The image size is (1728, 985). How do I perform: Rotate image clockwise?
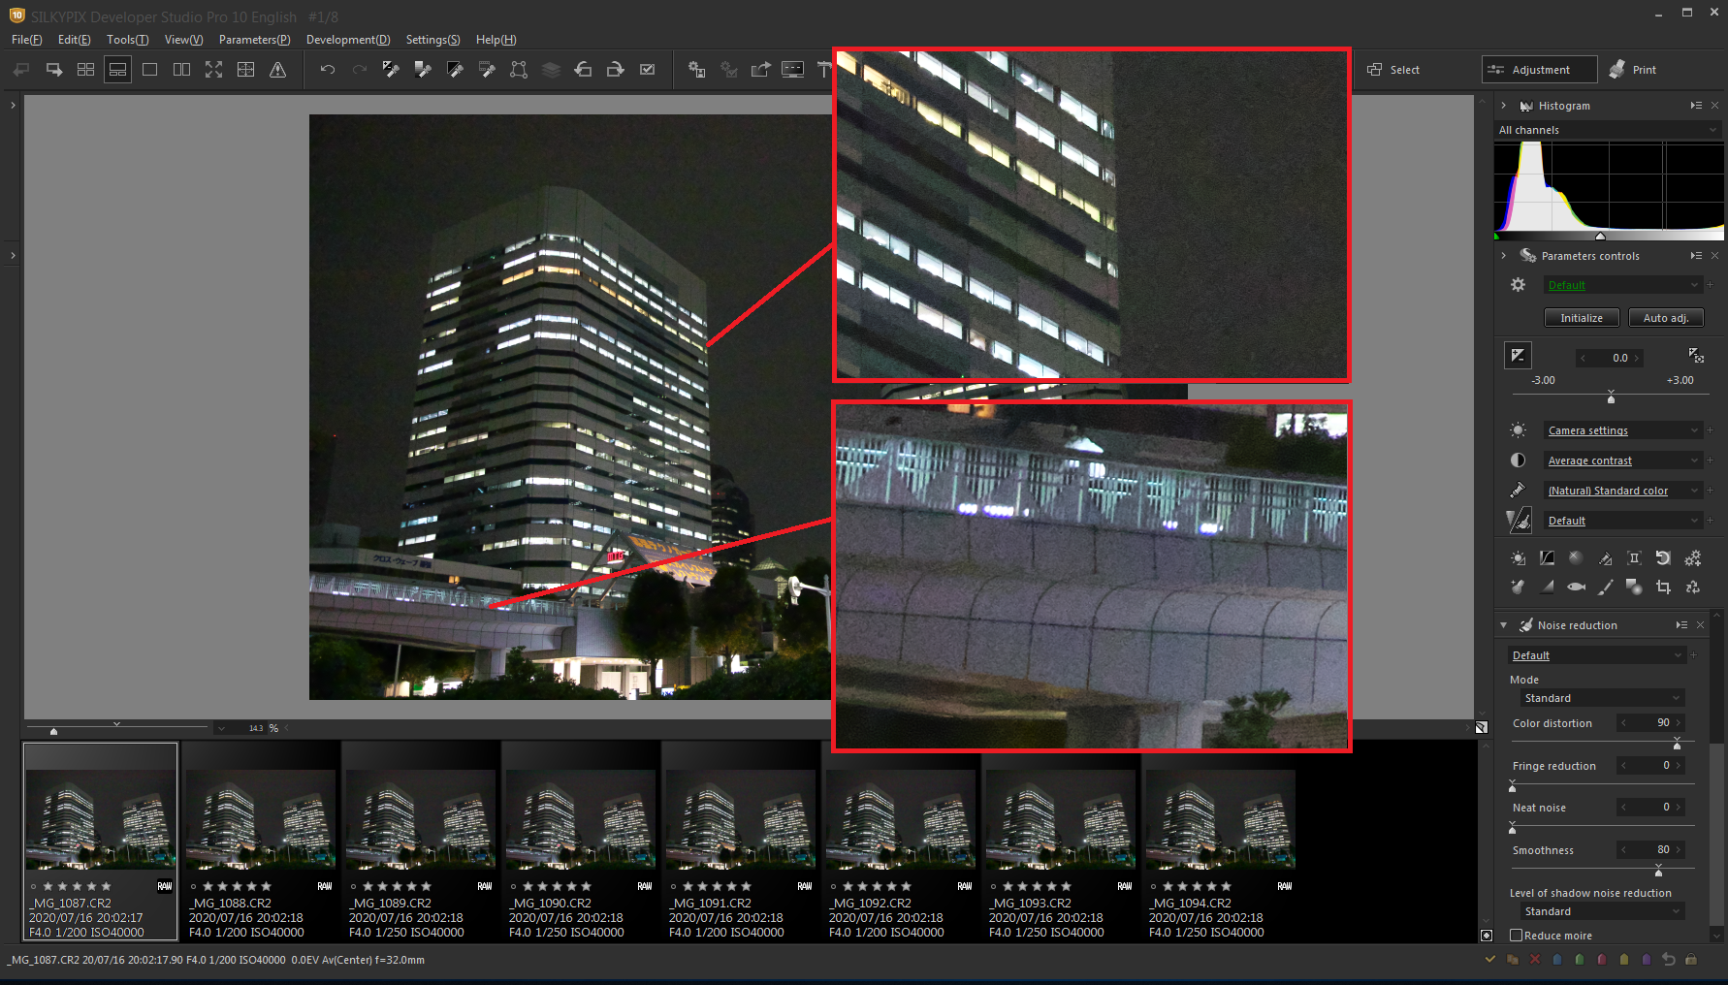tap(615, 70)
